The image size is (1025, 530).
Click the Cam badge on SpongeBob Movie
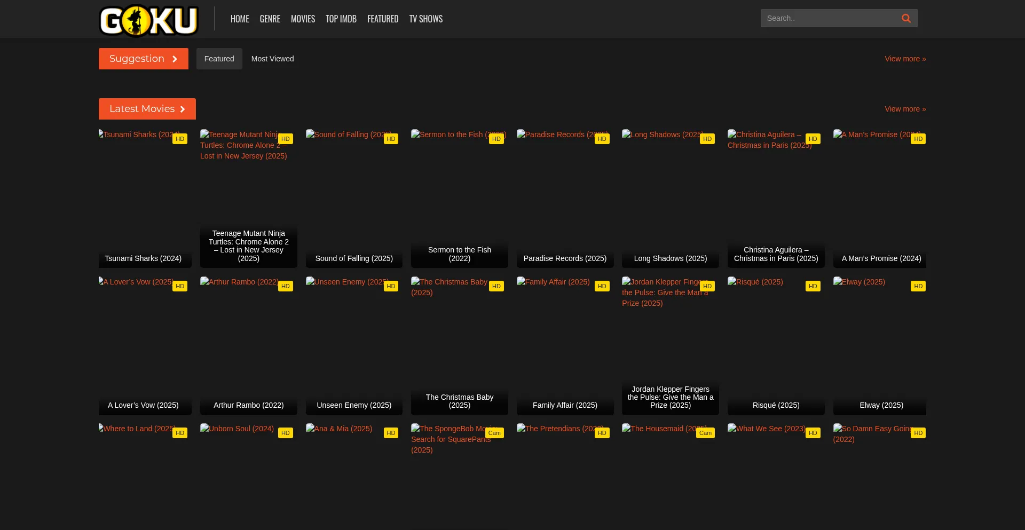(x=494, y=433)
